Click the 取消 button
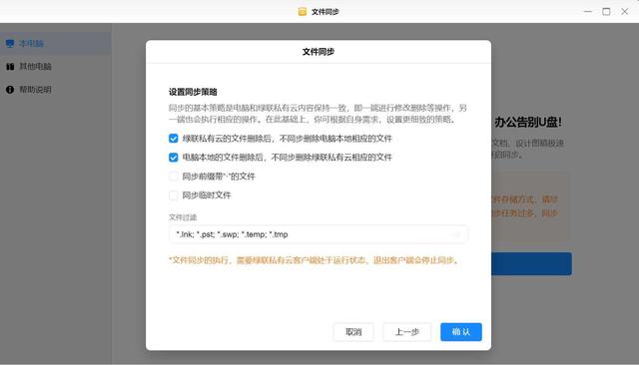639x365 pixels. coord(353,332)
